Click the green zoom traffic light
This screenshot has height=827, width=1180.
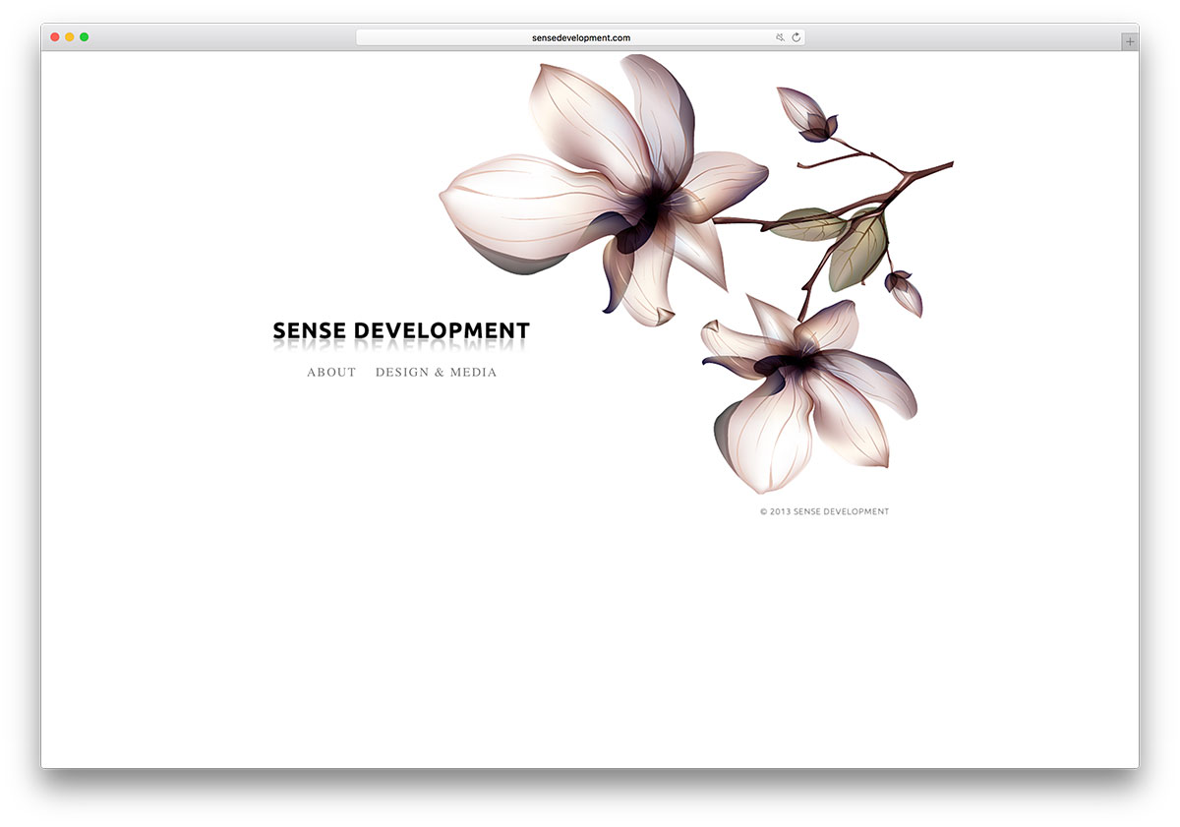click(x=85, y=36)
